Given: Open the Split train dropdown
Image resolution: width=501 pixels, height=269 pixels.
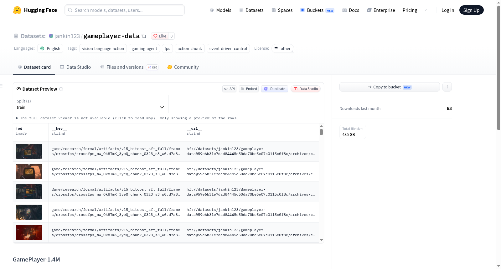Looking at the screenshot, I should point(90,104).
